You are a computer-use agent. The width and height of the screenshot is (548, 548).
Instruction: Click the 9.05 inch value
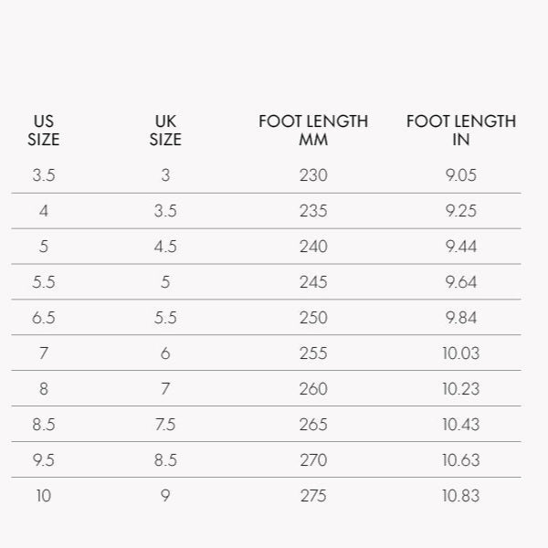(461, 175)
